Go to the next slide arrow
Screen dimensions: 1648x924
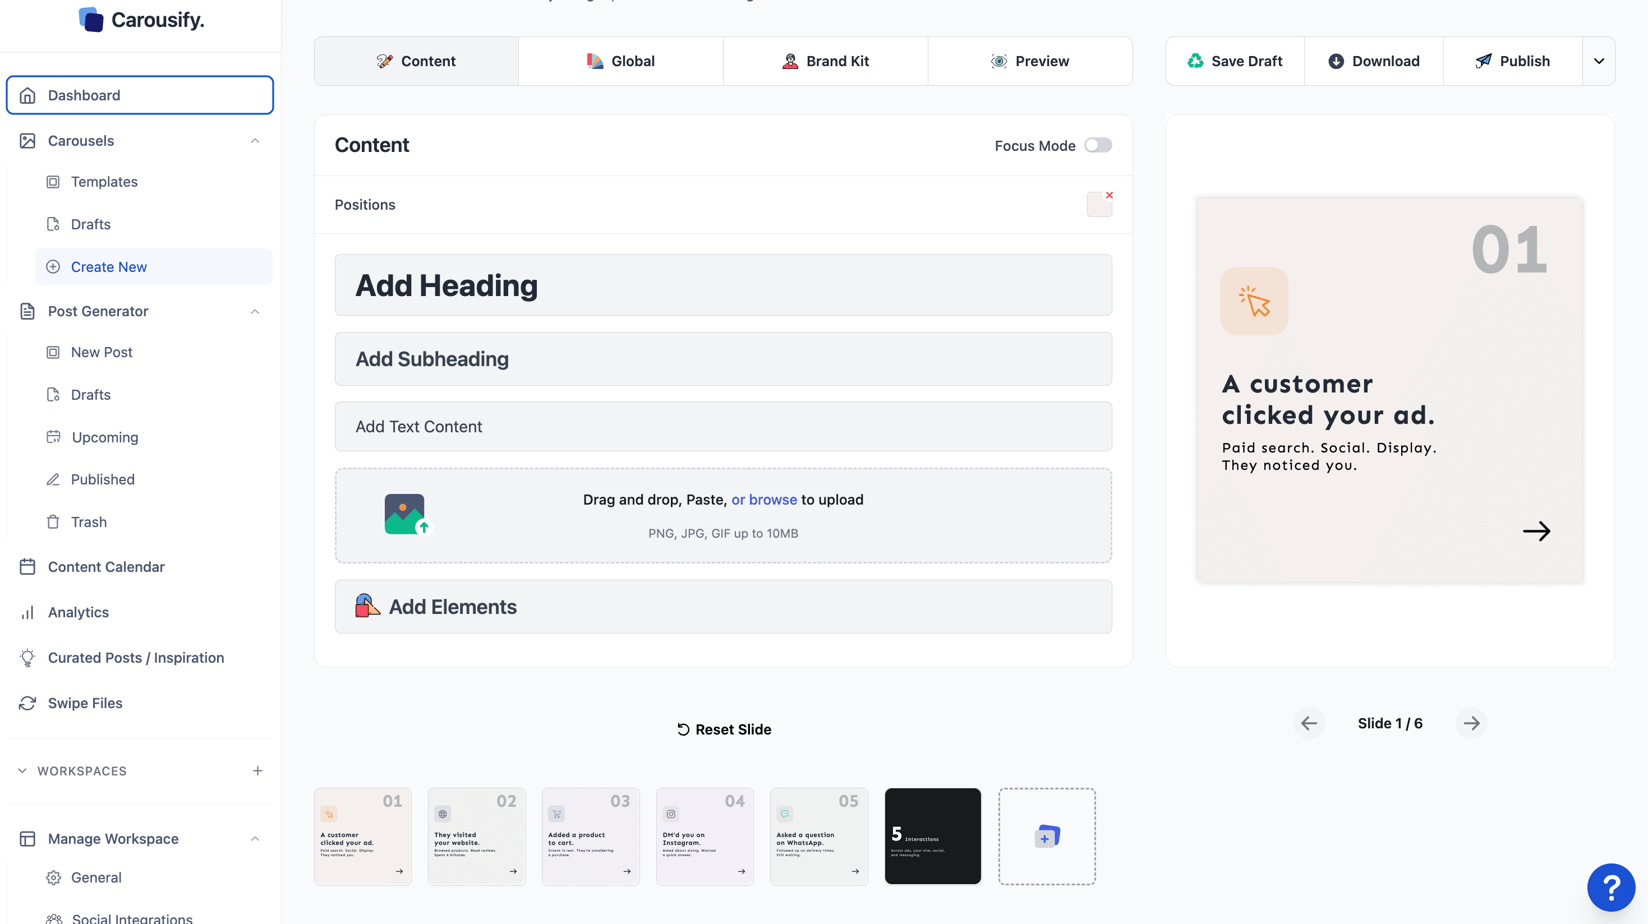1471,723
